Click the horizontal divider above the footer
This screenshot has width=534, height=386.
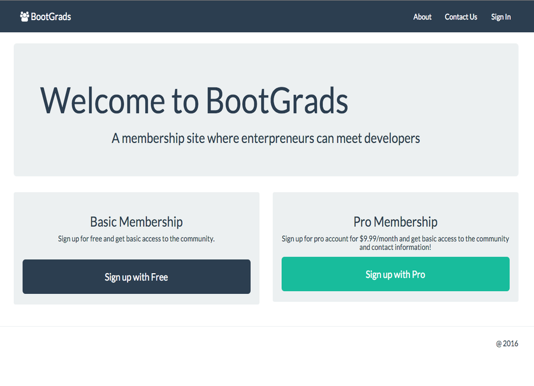(267, 326)
